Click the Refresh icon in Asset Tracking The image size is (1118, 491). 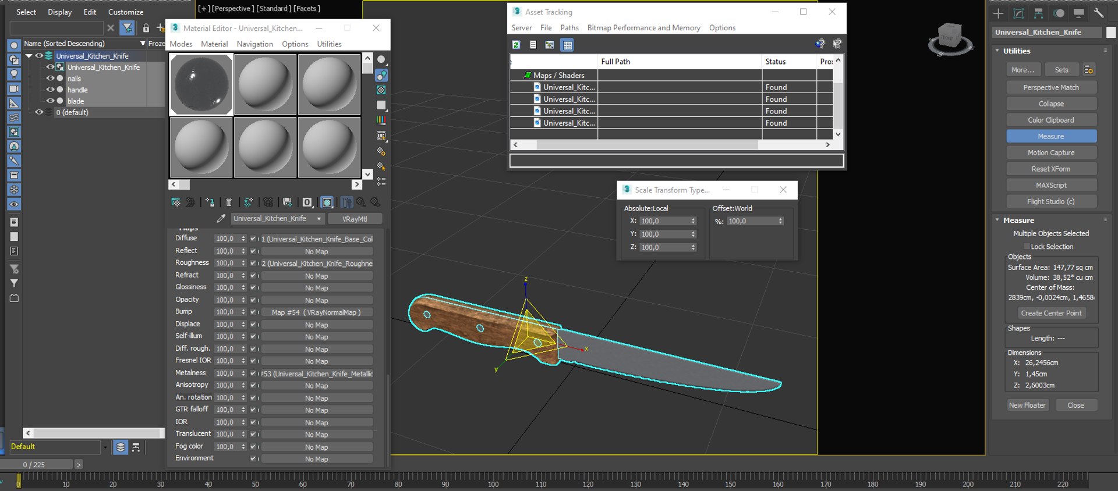(516, 45)
